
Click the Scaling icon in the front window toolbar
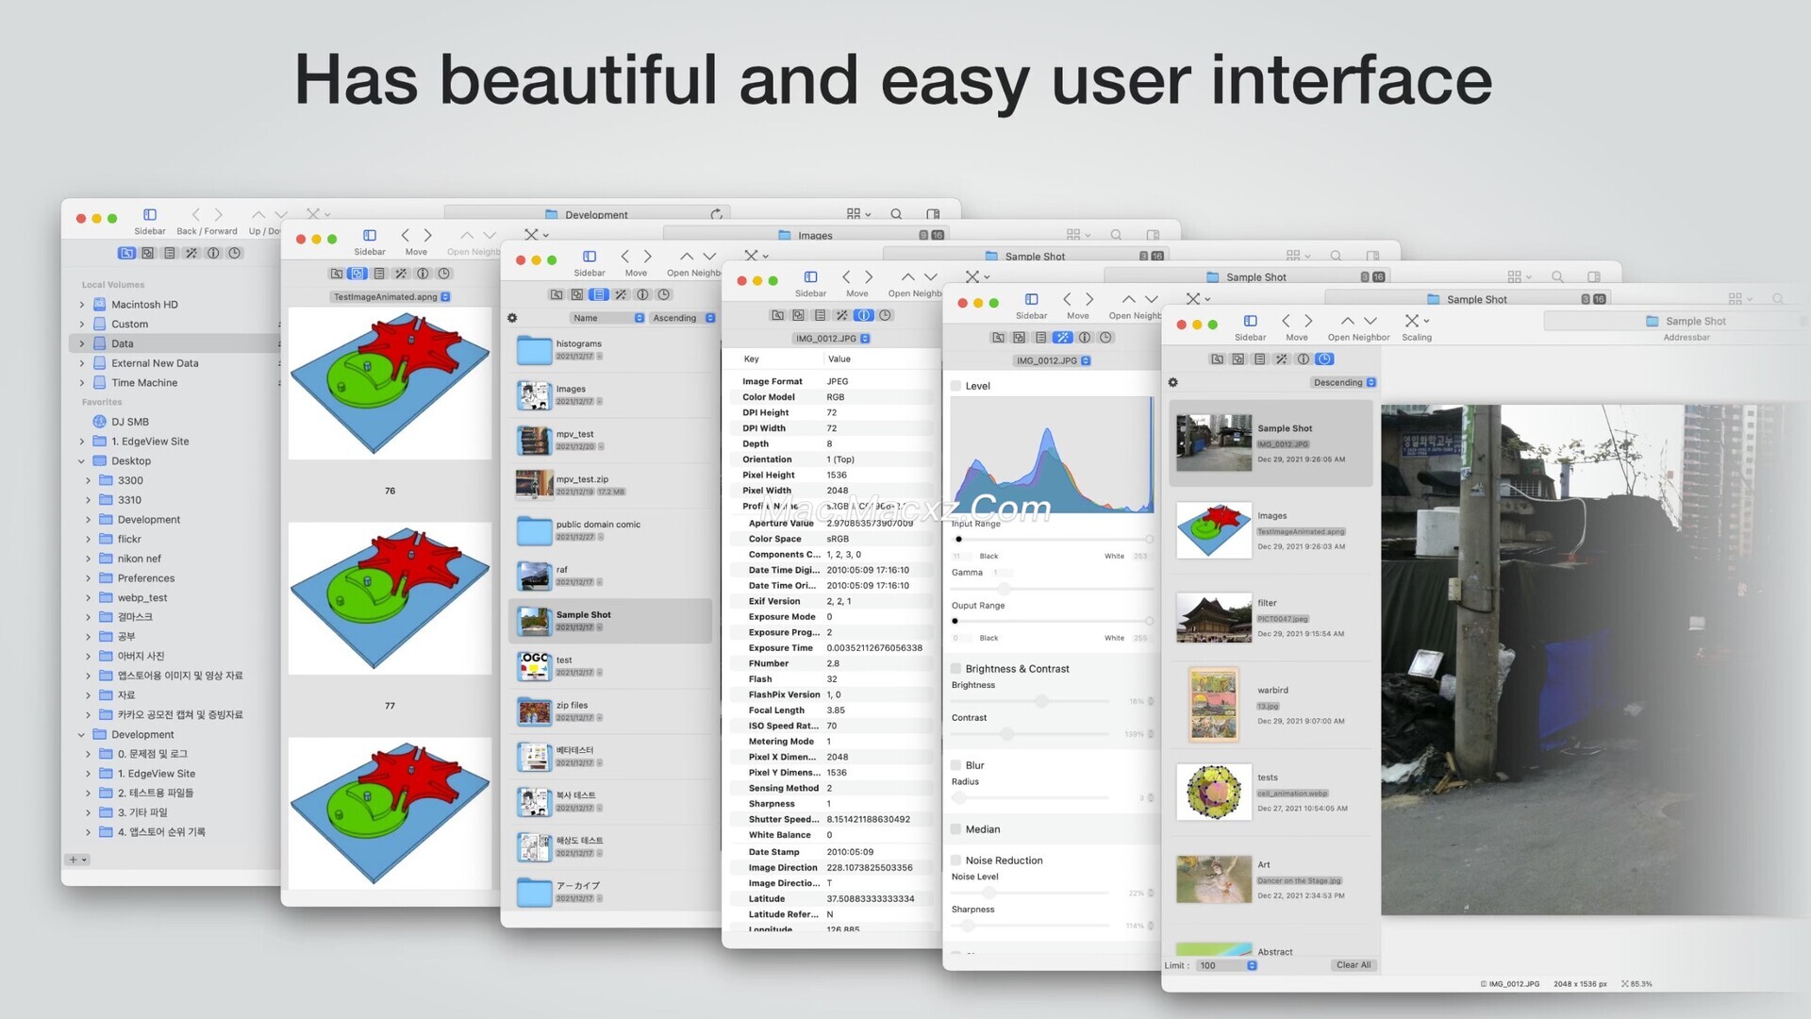click(1415, 321)
